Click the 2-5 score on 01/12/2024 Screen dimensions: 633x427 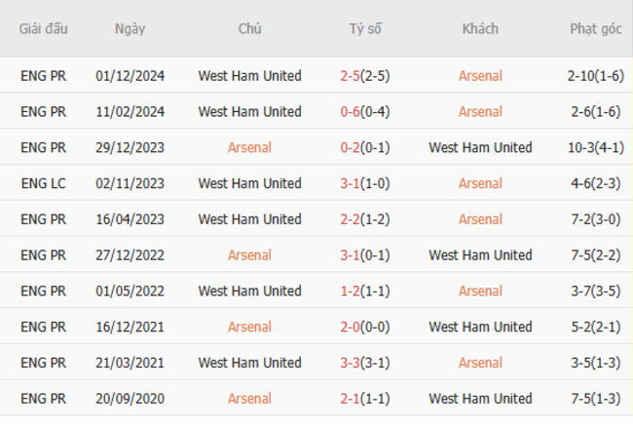[351, 76]
